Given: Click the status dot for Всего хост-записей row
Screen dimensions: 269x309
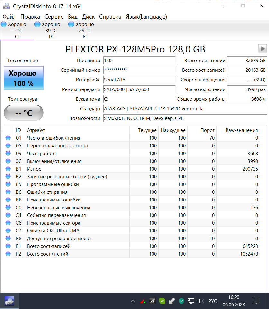Looking at the screenshot, I should pyautogui.click(x=8, y=246).
